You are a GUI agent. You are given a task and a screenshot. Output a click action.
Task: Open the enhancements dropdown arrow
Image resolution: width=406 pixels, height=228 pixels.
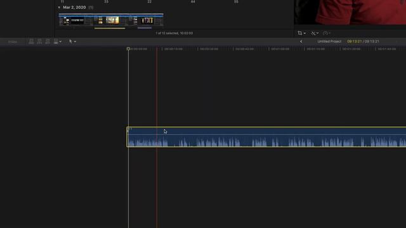tap(317, 34)
